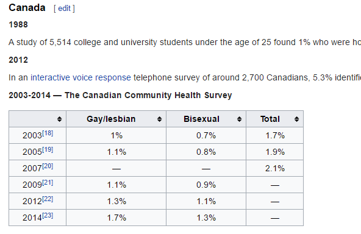
Task: Sort by Bisexual column arrow icon
Action: 239,119
